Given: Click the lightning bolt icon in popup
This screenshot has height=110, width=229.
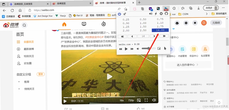Looking at the screenshot, I should (156, 14).
